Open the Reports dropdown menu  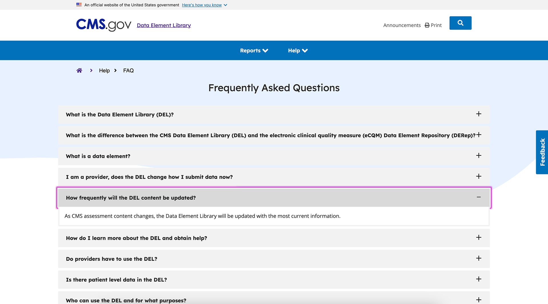point(254,51)
